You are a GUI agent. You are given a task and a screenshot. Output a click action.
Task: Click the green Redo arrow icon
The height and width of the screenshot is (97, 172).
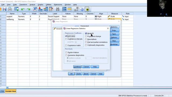click(x=28, y=9)
